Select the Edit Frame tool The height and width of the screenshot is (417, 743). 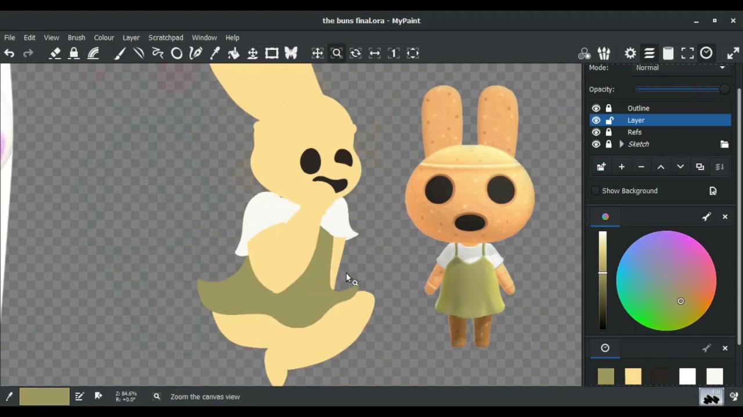coord(272,53)
